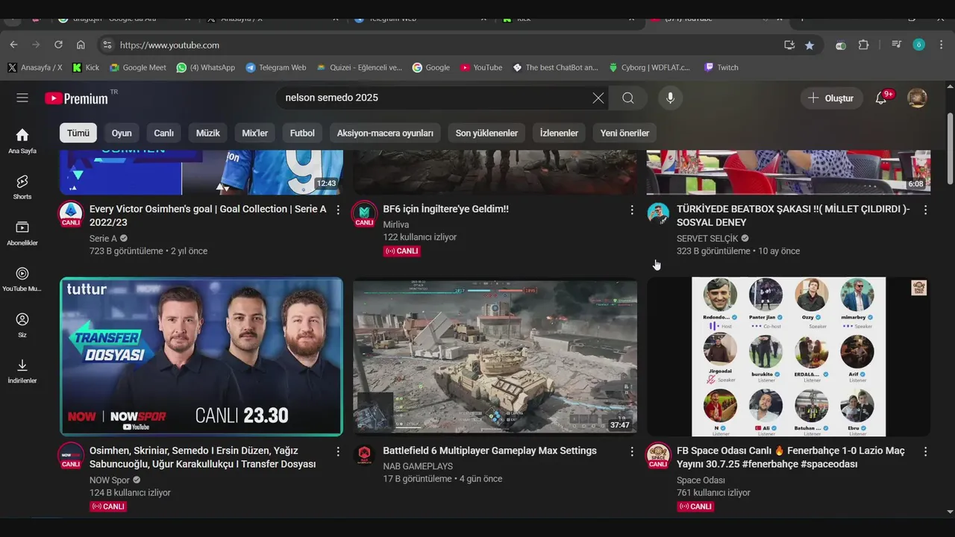The height and width of the screenshot is (537, 955).
Task: Open browser media controls icon
Action: click(x=897, y=45)
